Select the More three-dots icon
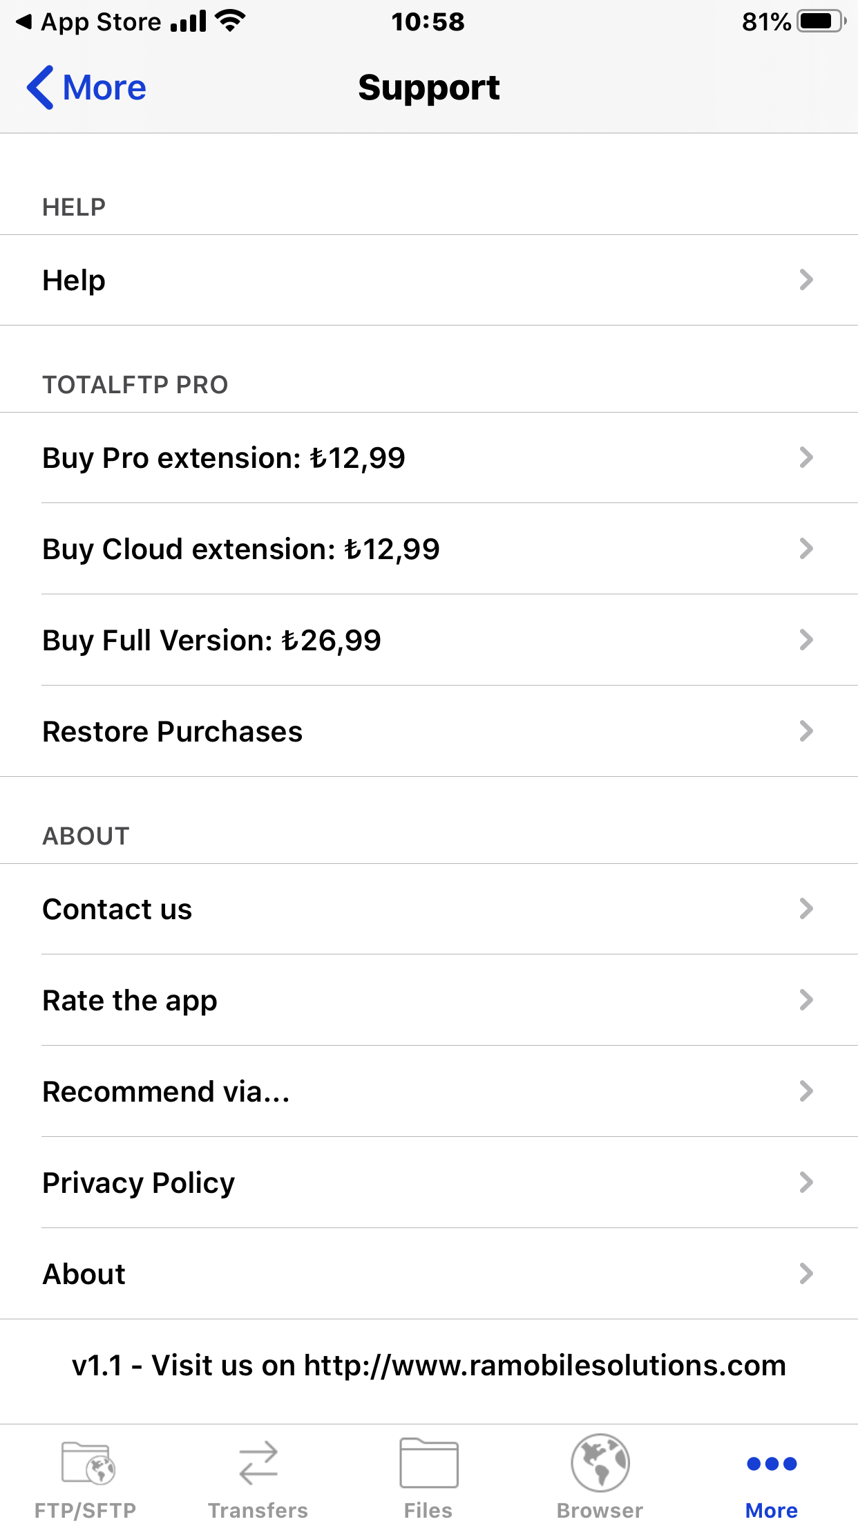Image resolution: width=858 pixels, height=1526 pixels. tap(772, 1463)
